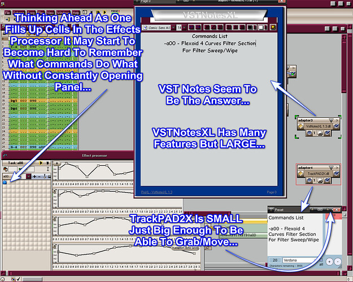Go to previous preset in TrackPAD2X
The image size is (353, 282).
click(312, 210)
